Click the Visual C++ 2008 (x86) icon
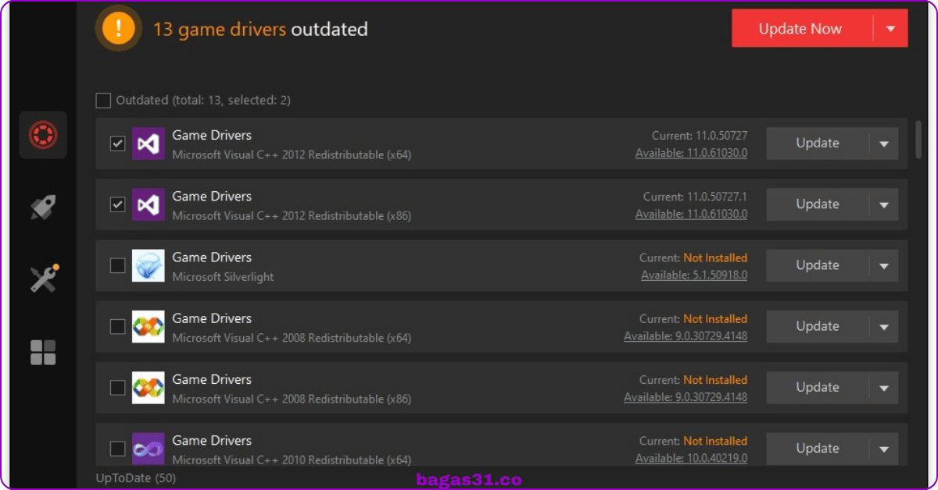This screenshot has height=490, width=938. [149, 387]
